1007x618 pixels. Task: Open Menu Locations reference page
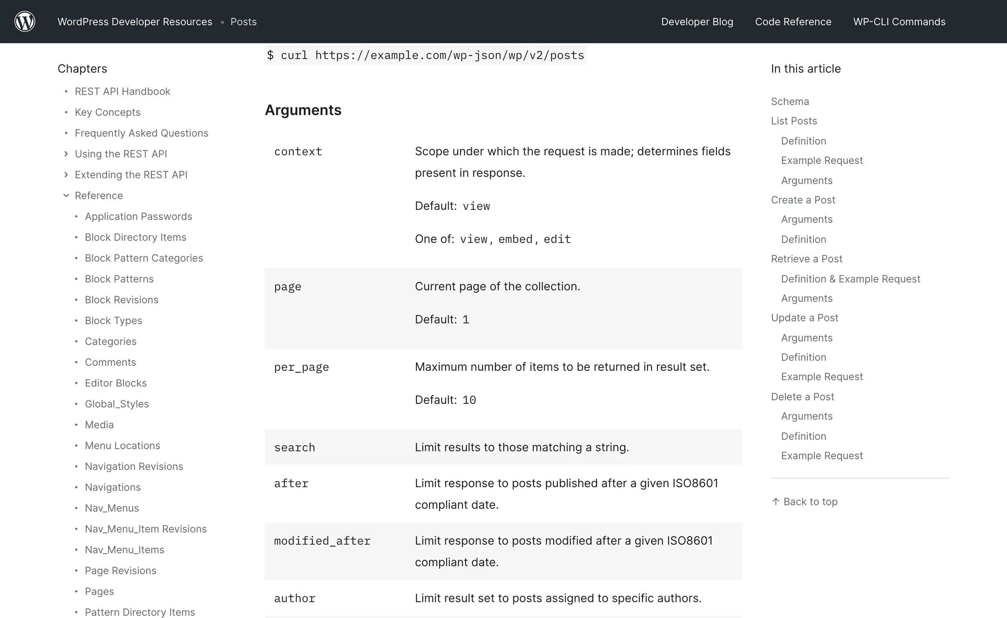[x=122, y=446]
